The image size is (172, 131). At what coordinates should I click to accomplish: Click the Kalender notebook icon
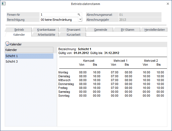[x=7, y=44]
